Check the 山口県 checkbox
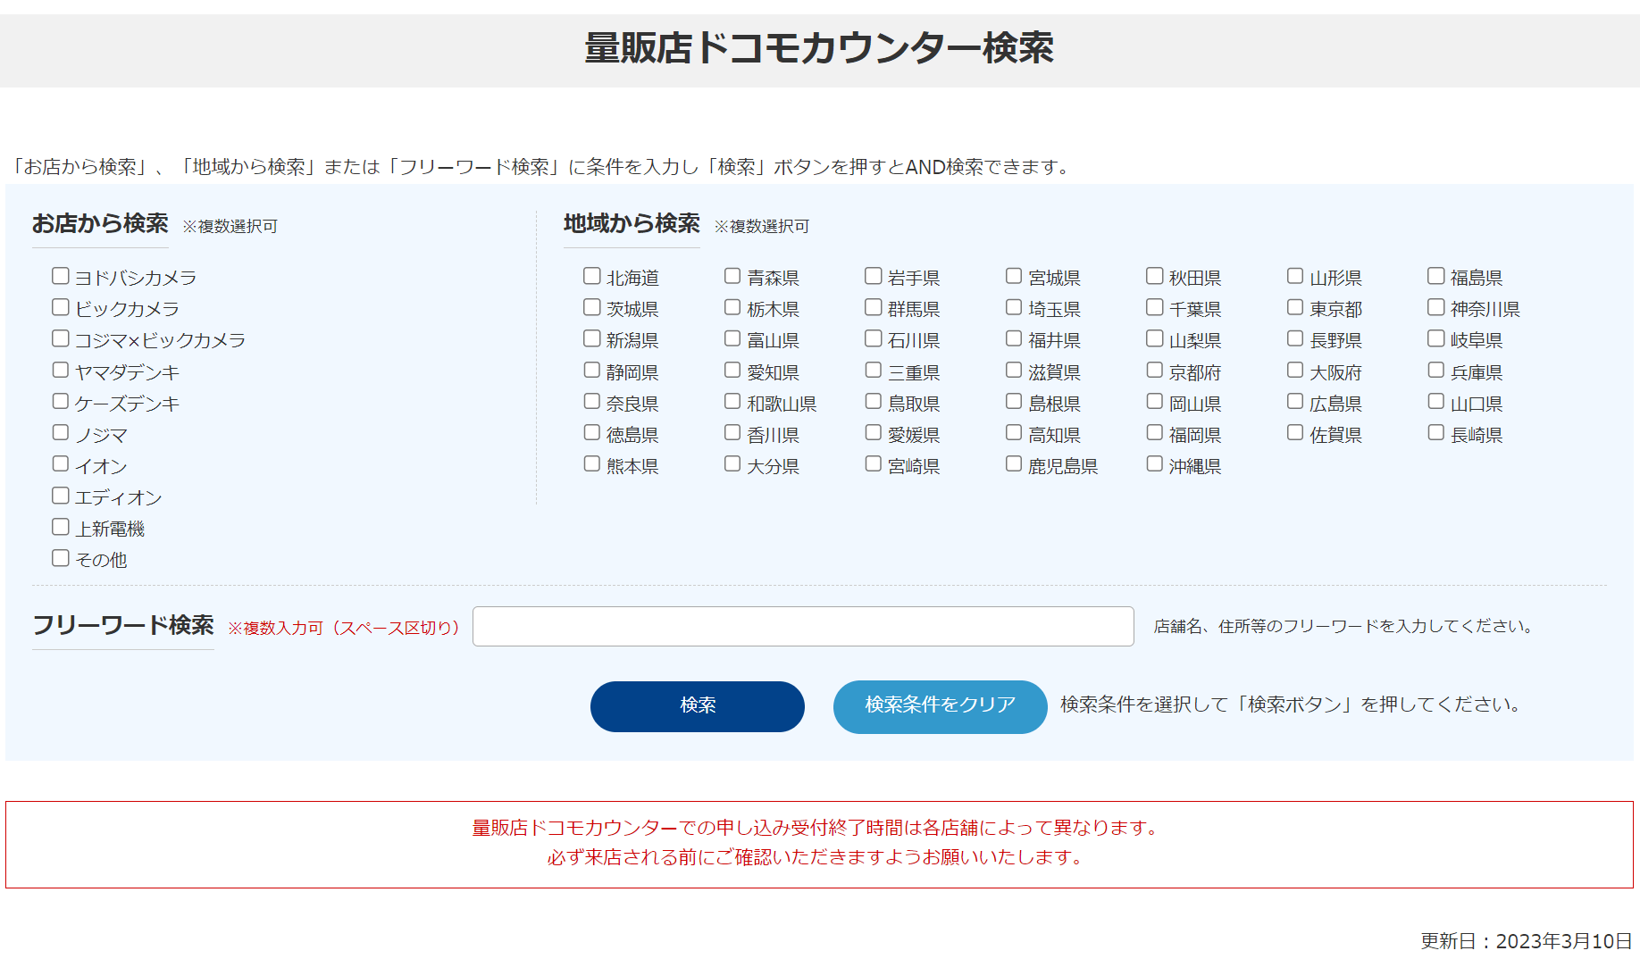This screenshot has width=1640, height=959. pos(1436,401)
